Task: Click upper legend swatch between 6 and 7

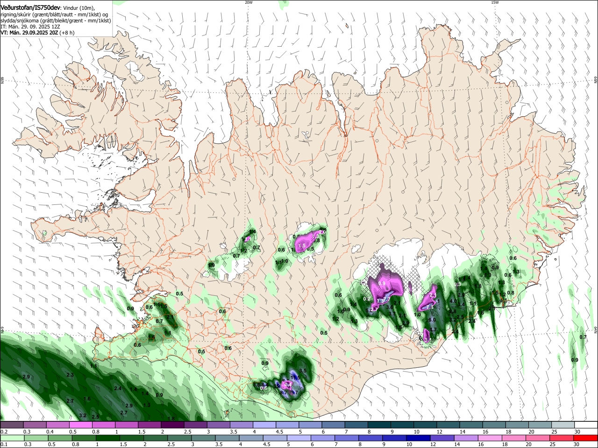Action: [332, 425]
